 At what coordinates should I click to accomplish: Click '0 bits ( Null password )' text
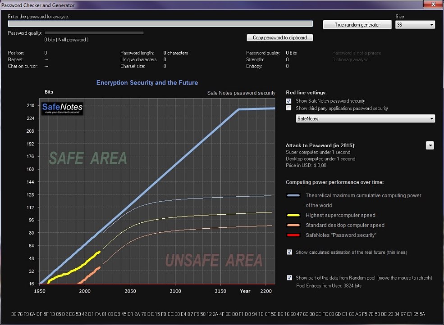pyautogui.click(x=66, y=40)
